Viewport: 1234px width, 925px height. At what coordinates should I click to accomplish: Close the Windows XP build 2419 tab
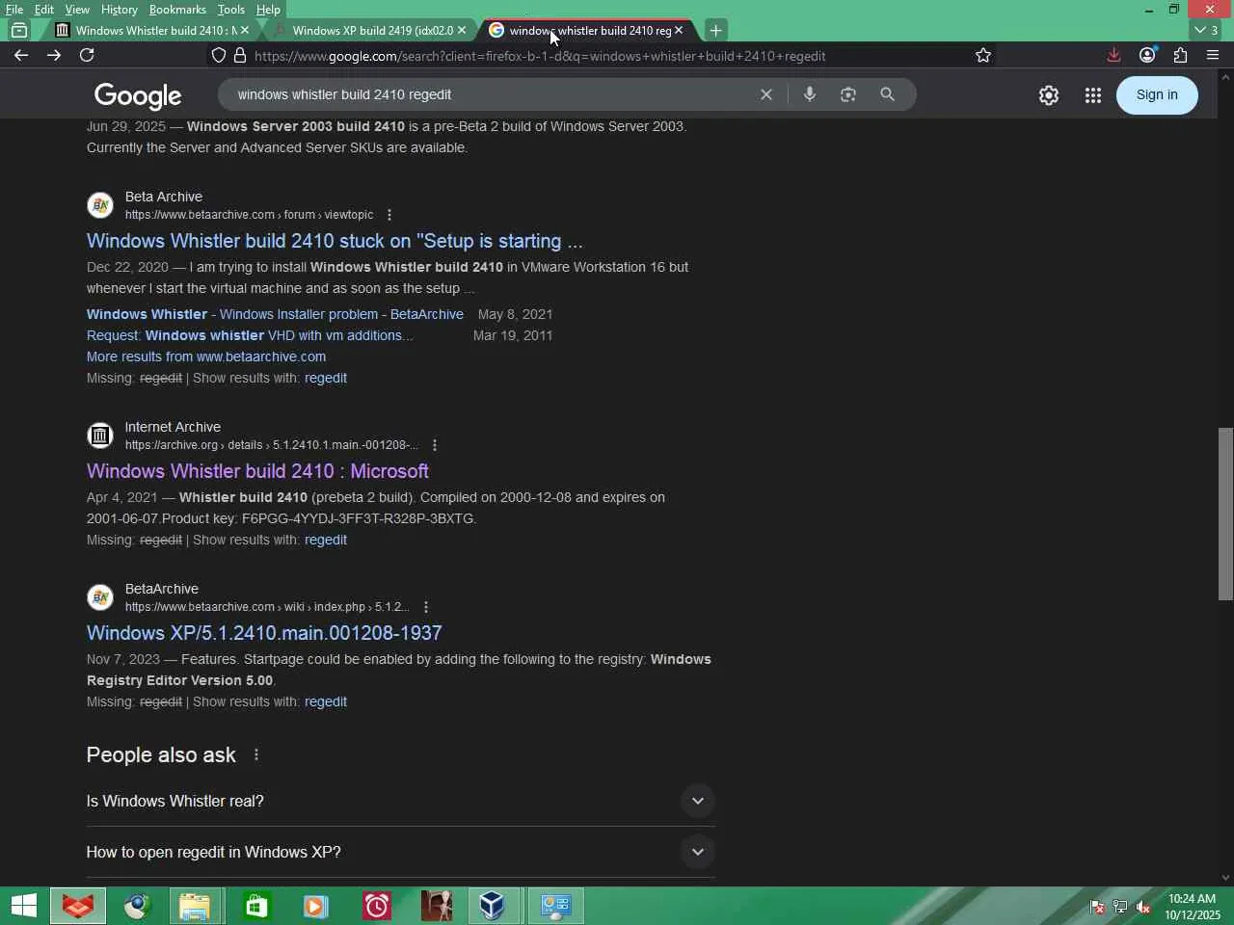point(462,30)
